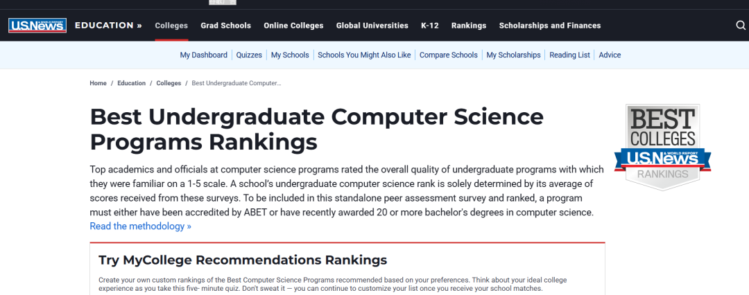This screenshot has width=749, height=295.
Task: Open the Rankings navigation item
Action: 469,26
